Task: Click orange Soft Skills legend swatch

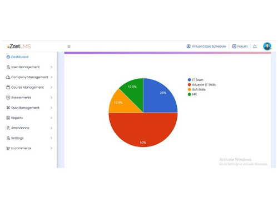Action: (189, 89)
